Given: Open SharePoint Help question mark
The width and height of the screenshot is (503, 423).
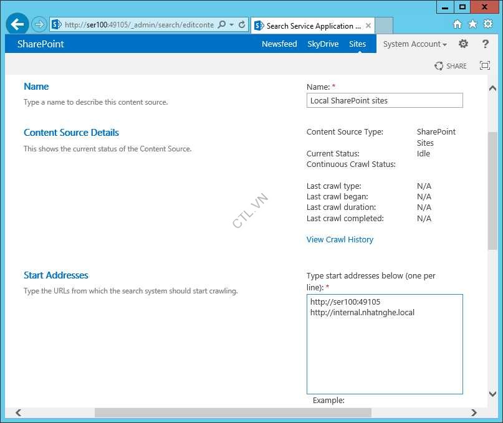Looking at the screenshot, I should (x=486, y=44).
